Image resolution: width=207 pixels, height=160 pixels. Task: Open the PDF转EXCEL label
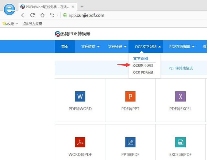[x=180, y=109]
